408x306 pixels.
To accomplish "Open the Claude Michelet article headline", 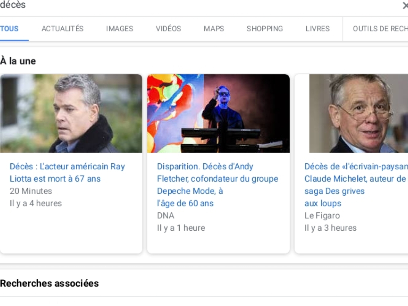I will (356, 185).
